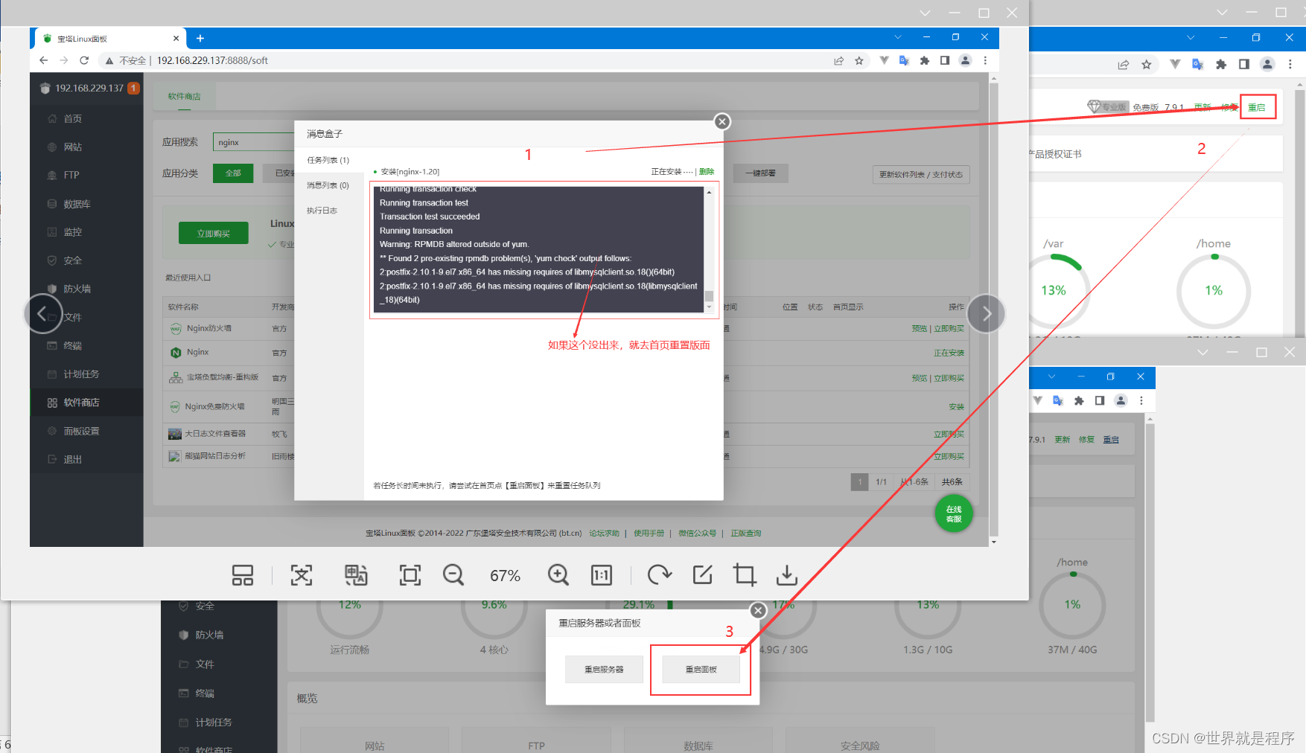Go to previous image with left arrow
Viewport: 1306px width, 753px height.
[x=42, y=314]
